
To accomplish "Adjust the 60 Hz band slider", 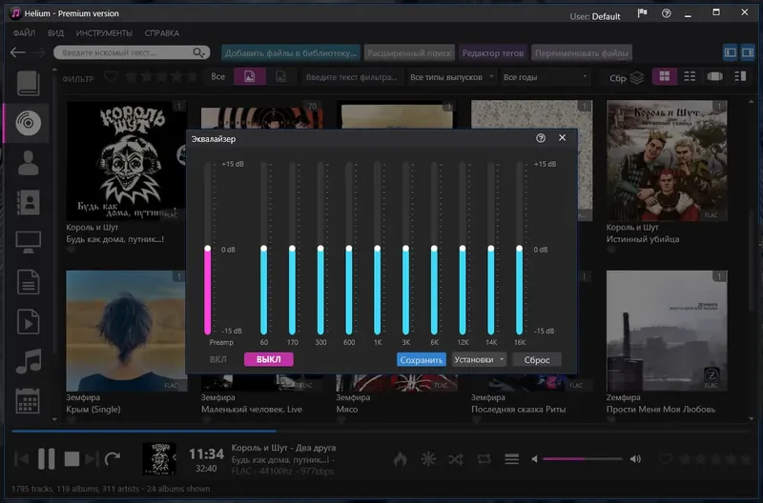I will click(x=264, y=249).
